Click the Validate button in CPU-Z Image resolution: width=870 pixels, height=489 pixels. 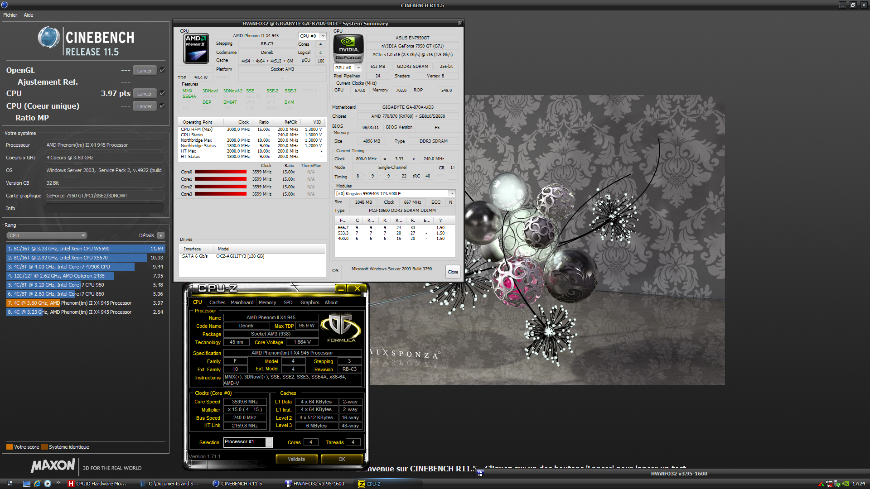point(296,459)
